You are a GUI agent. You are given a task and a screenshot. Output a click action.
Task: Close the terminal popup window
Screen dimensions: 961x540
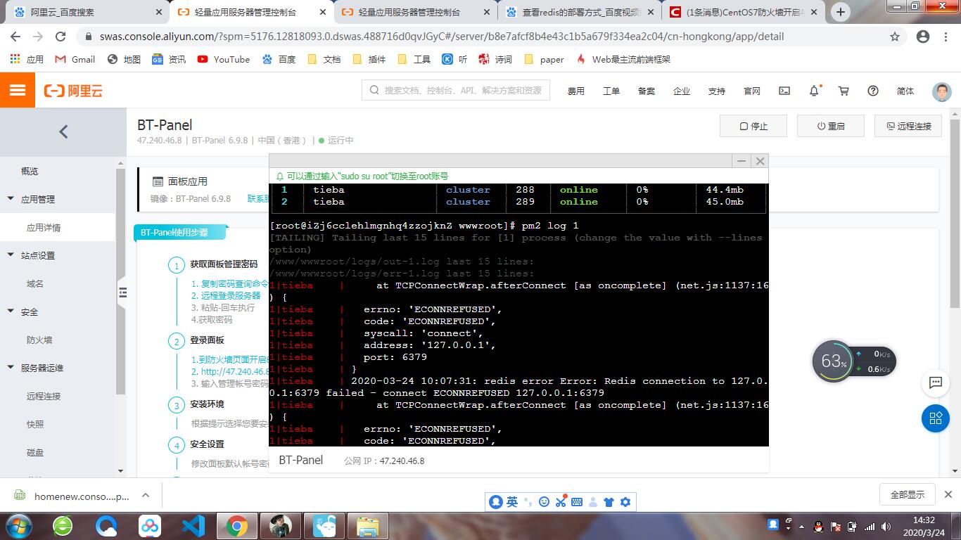(x=760, y=161)
